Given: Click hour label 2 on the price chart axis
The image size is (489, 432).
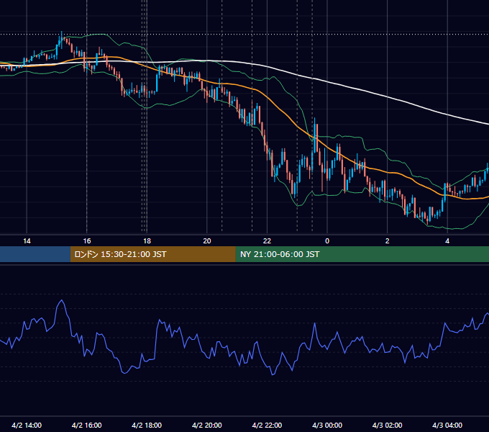Looking at the screenshot, I should tap(388, 241).
